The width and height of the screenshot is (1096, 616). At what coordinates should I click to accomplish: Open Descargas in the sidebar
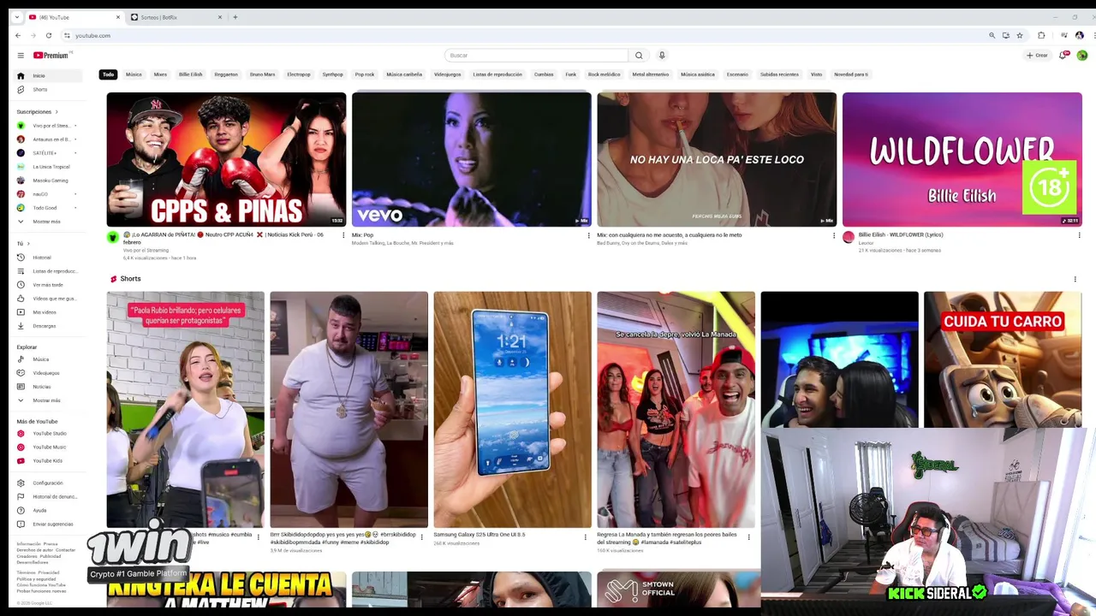click(48, 326)
